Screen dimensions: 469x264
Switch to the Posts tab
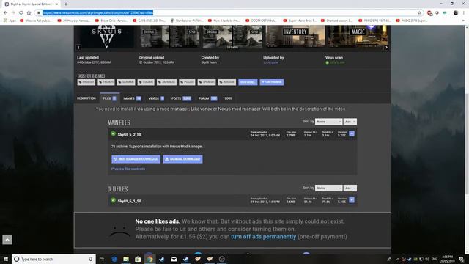tap(181, 98)
